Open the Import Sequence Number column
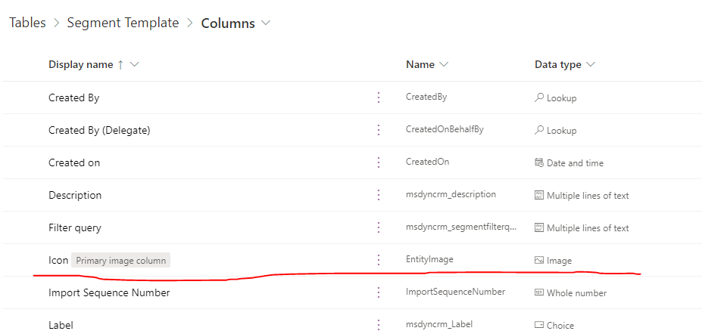Image resolution: width=702 pixels, height=334 pixels. pos(109,293)
